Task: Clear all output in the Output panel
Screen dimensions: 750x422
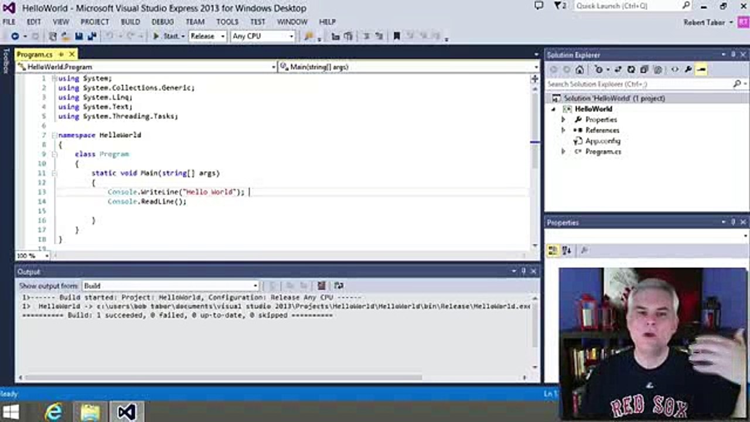Action: tap(321, 286)
